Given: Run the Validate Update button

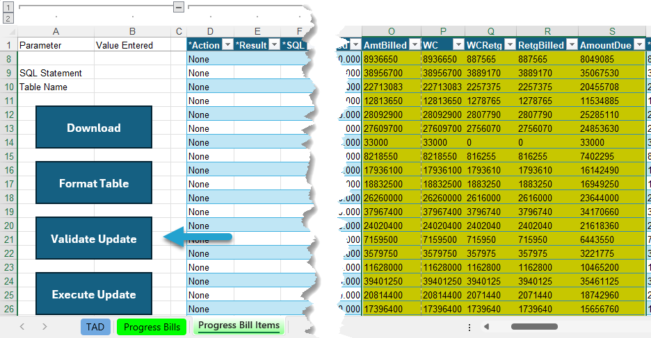Looking at the screenshot, I should click(94, 238).
